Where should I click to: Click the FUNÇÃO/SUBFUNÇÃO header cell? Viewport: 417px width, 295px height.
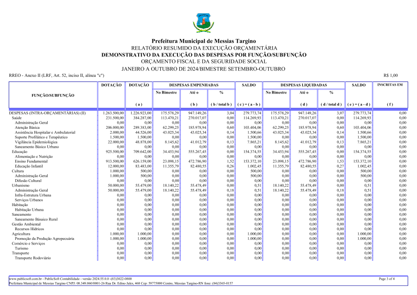coord(52,95)
